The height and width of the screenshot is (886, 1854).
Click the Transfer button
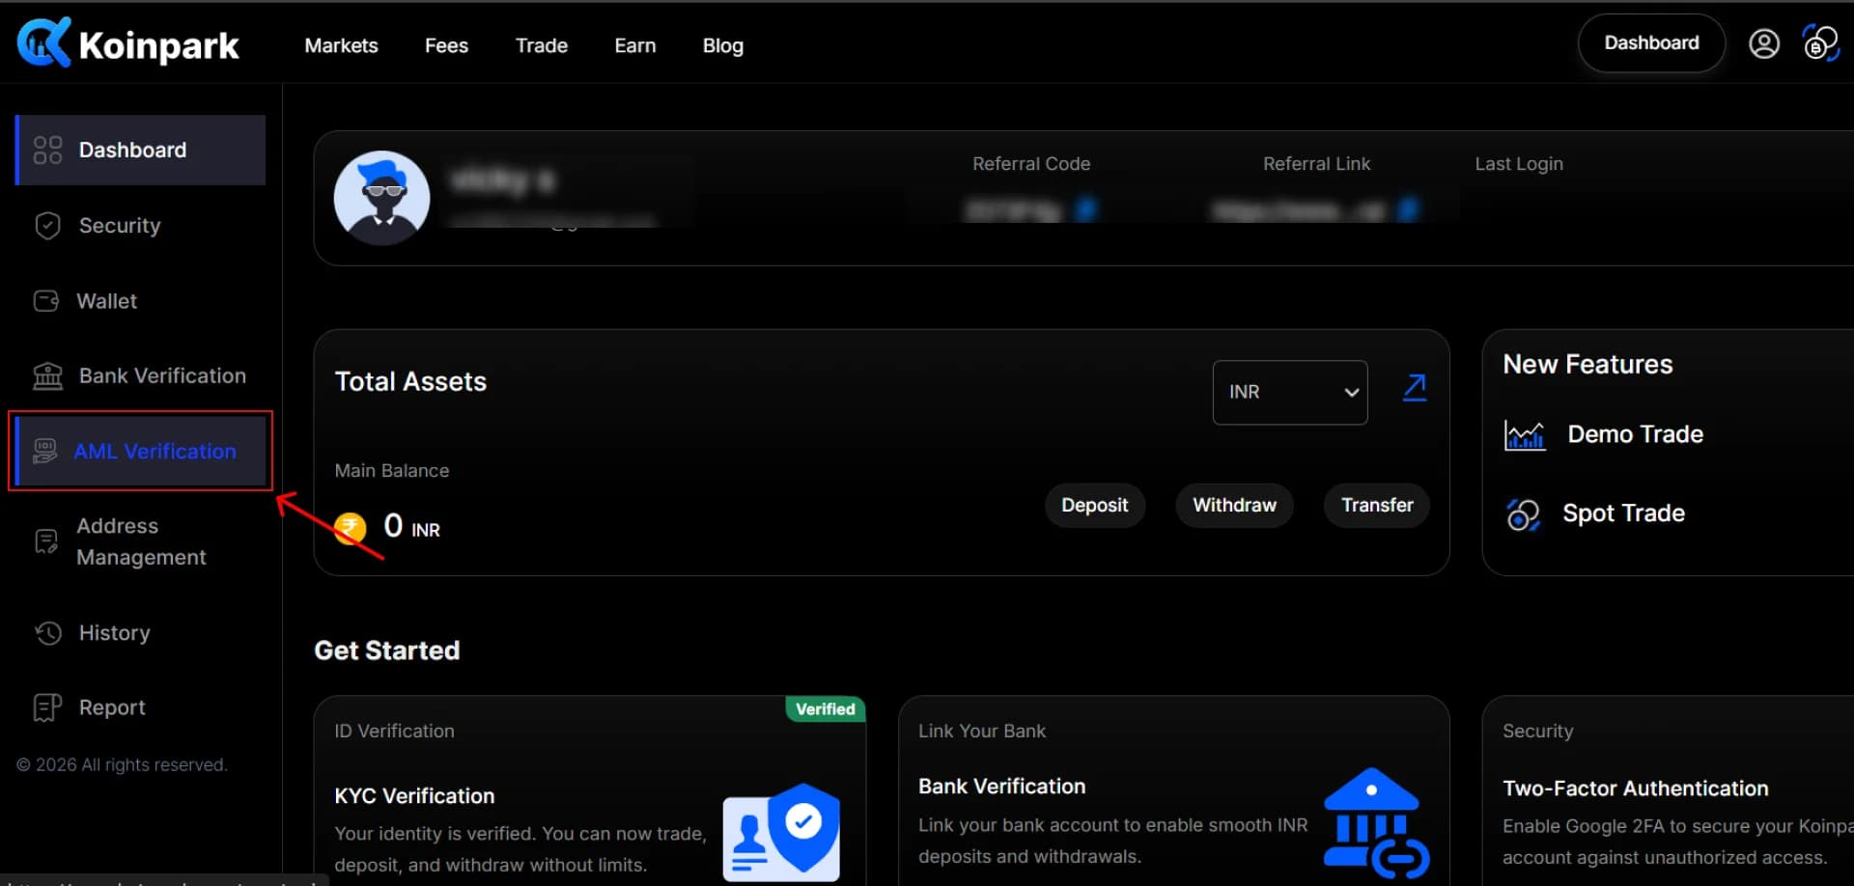pyautogui.click(x=1377, y=505)
